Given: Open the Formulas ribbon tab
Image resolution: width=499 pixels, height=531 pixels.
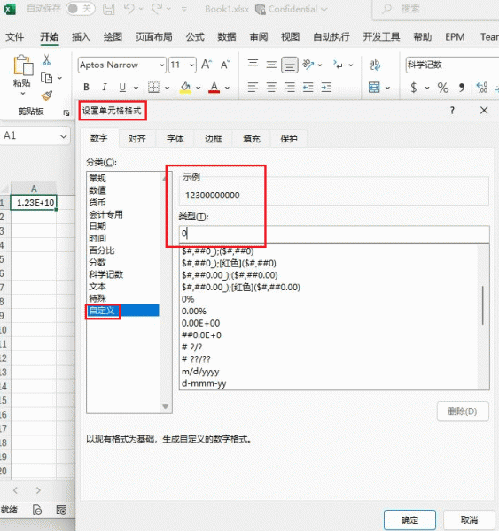Looking at the screenshot, I should 195,36.
